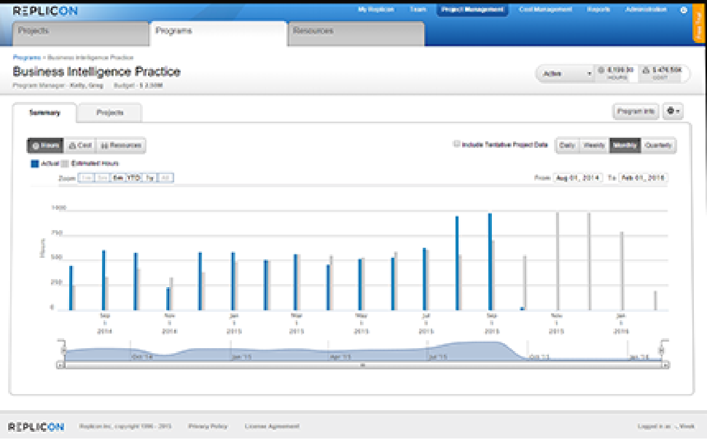Set chart interval to Quarterly
This screenshot has width=707, height=440.
[658, 145]
